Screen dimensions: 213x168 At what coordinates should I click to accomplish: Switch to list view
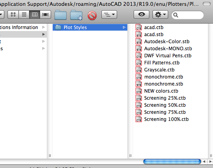(24, 15)
